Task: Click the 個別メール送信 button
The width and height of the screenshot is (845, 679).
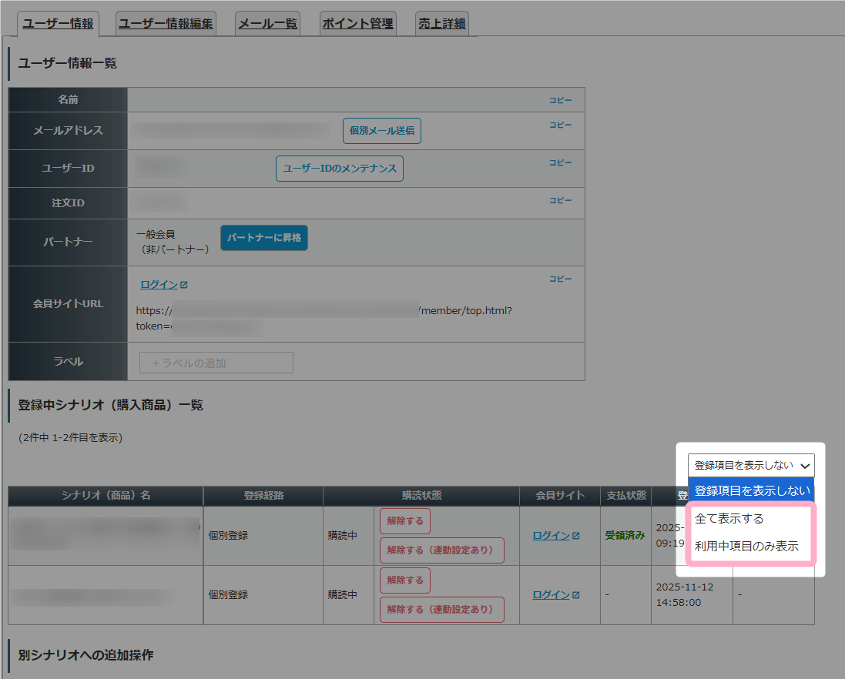Action: click(x=382, y=131)
